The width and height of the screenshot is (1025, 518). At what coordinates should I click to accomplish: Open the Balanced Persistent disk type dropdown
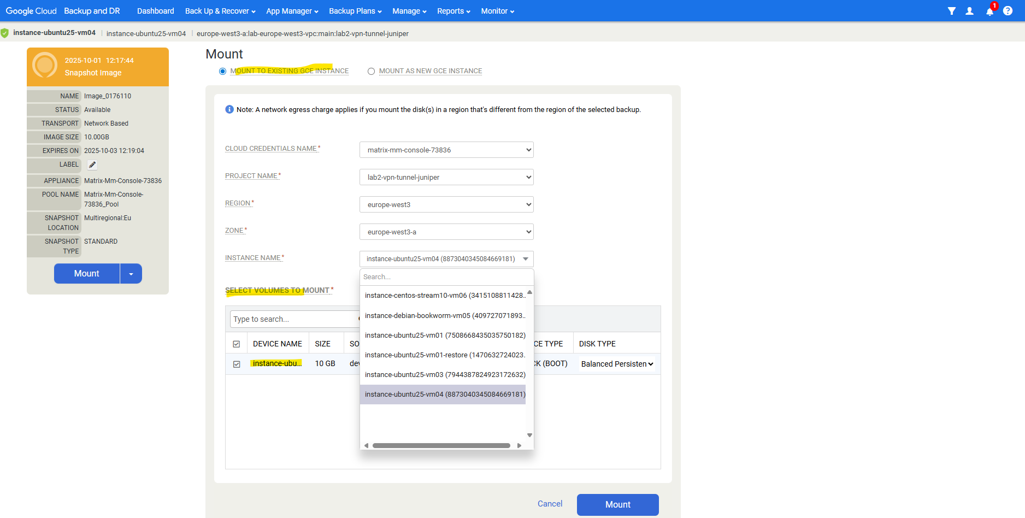617,364
